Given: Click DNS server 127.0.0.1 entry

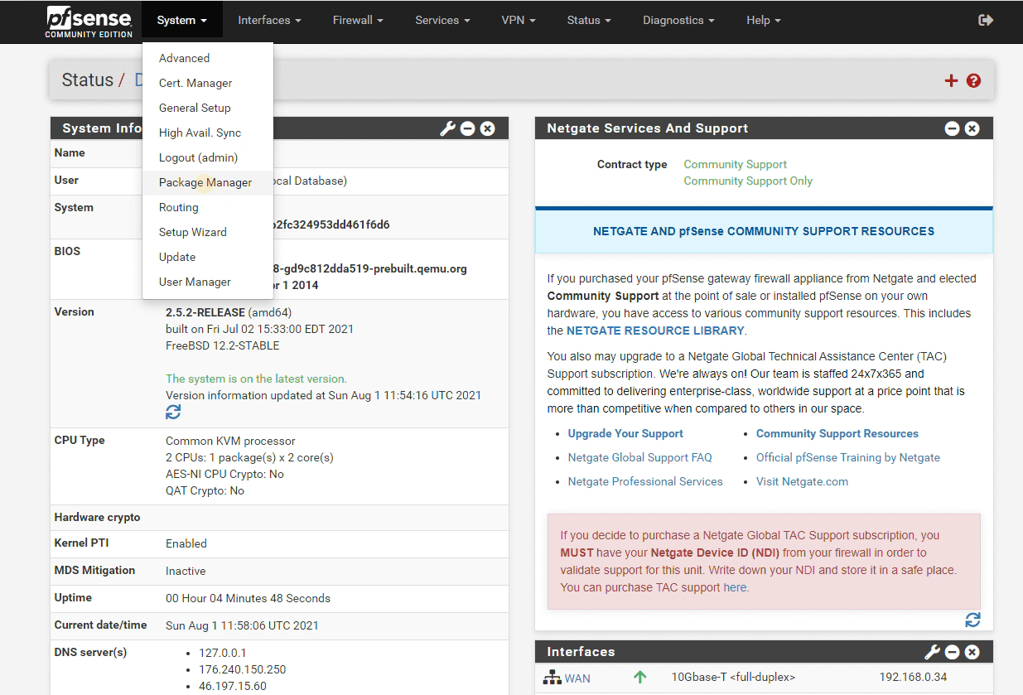Looking at the screenshot, I should pyautogui.click(x=223, y=653).
